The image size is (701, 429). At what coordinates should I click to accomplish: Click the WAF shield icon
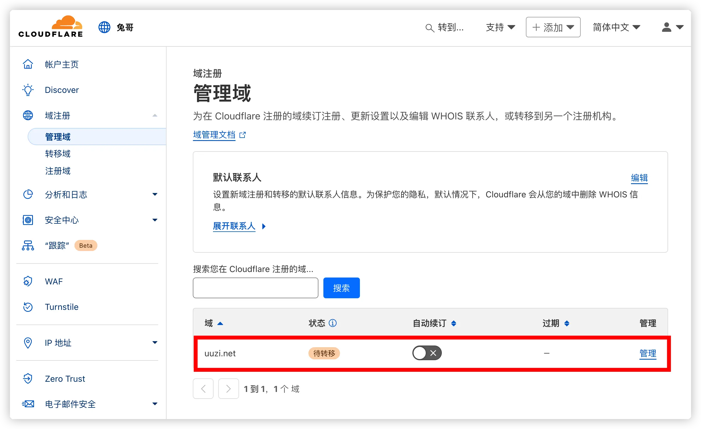pyautogui.click(x=28, y=281)
